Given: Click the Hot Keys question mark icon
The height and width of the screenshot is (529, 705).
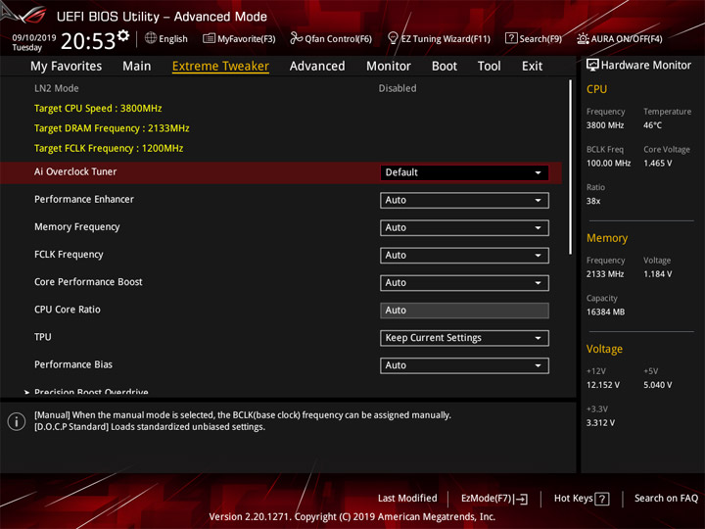Looking at the screenshot, I should 602,499.
